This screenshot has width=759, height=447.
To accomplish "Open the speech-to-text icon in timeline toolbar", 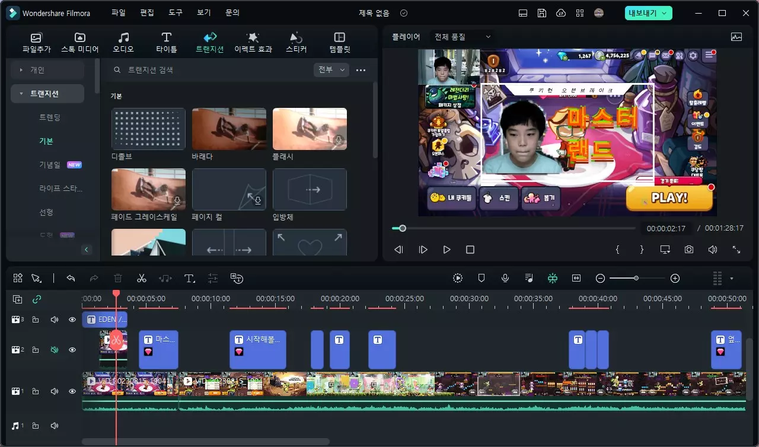I will 237,278.
